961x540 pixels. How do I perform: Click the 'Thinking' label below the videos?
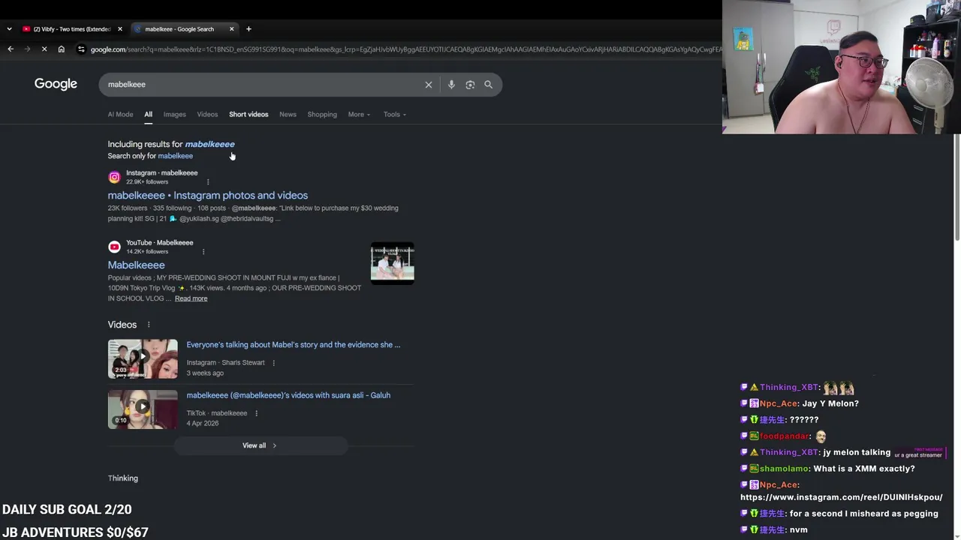(122, 478)
